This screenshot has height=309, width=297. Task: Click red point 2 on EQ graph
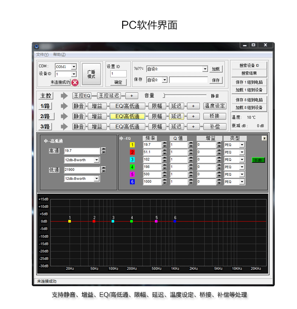pyautogui.click(x=94, y=221)
